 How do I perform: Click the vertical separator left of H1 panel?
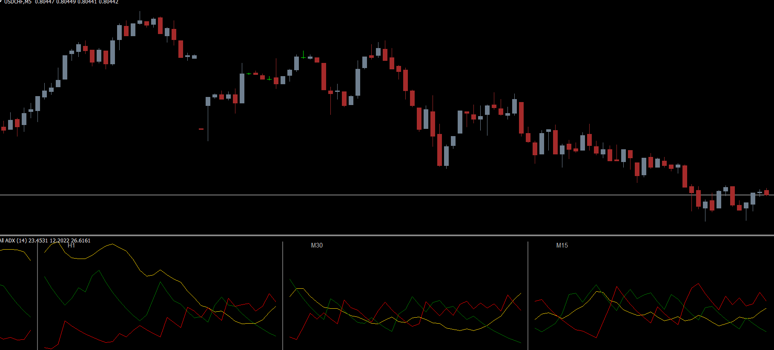click(37, 298)
